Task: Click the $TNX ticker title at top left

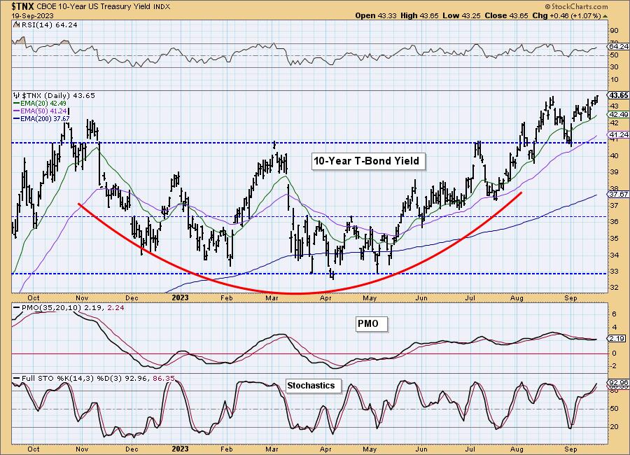Action: click(23, 6)
